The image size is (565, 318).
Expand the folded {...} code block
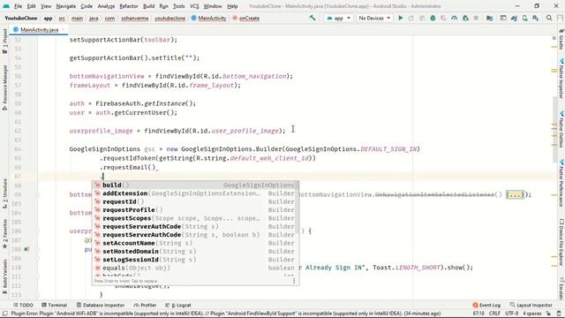click(x=515, y=194)
